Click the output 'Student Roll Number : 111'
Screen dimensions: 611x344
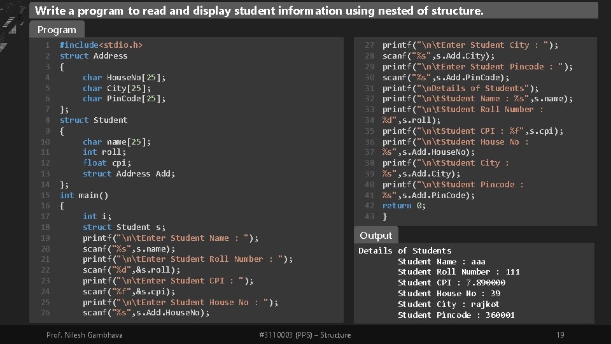pos(459,272)
